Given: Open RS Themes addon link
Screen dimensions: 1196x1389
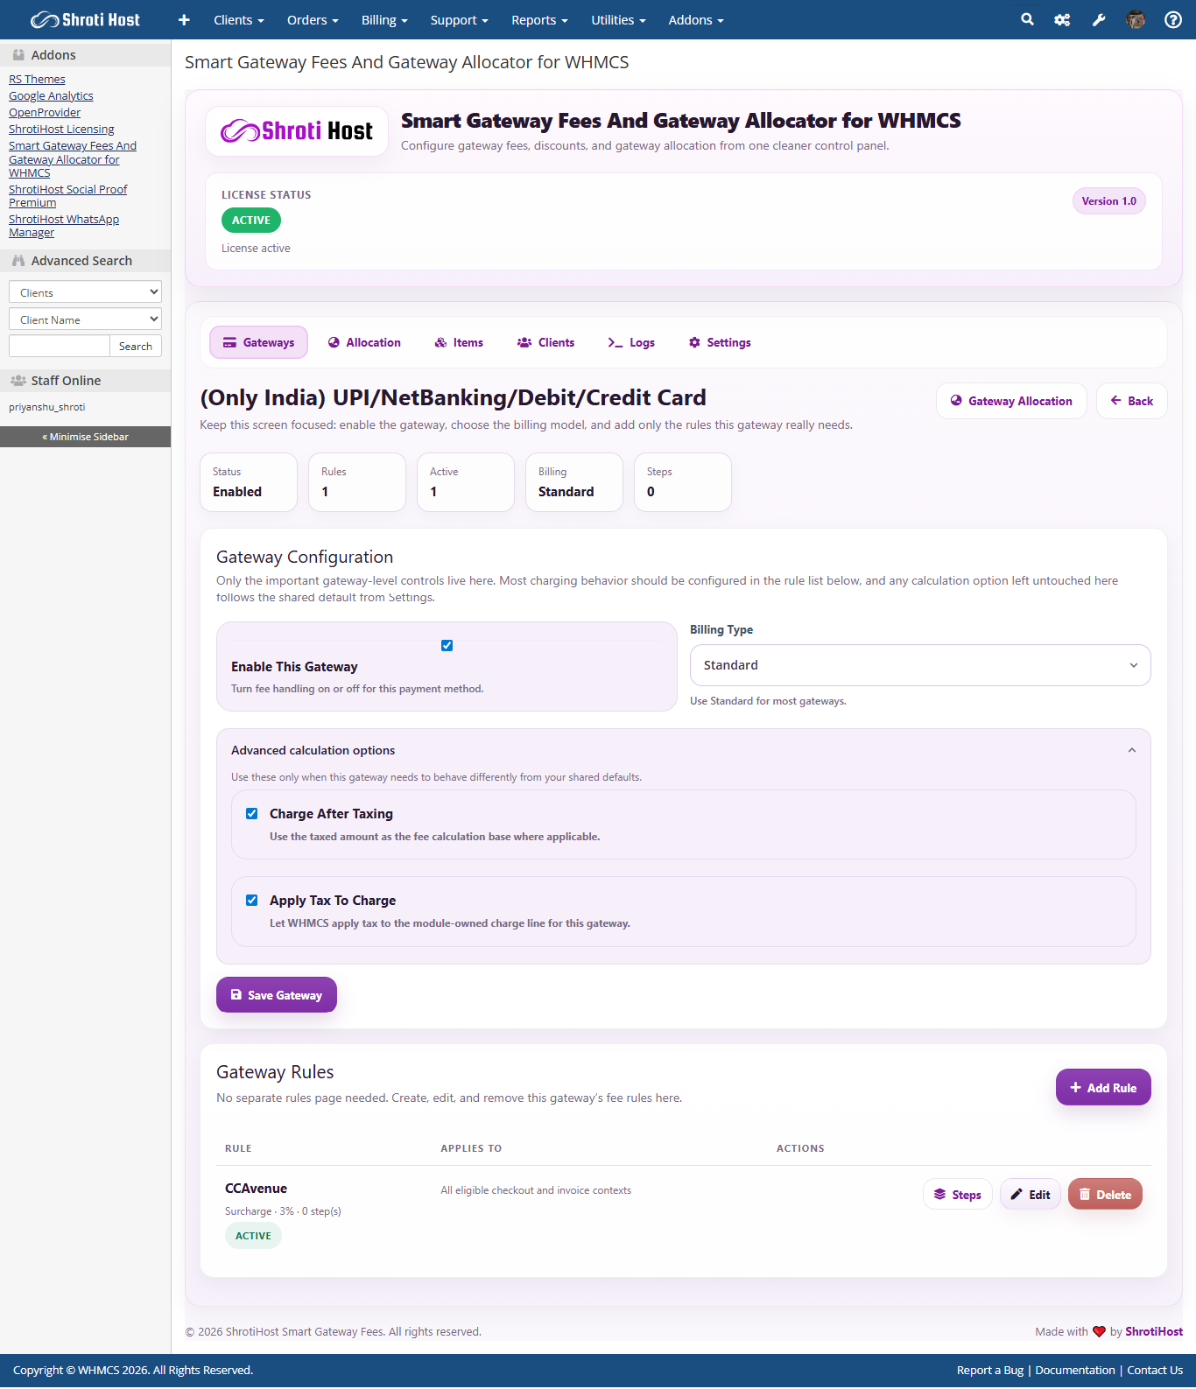Looking at the screenshot, I should pyautogui.click(x=37, y=79).
